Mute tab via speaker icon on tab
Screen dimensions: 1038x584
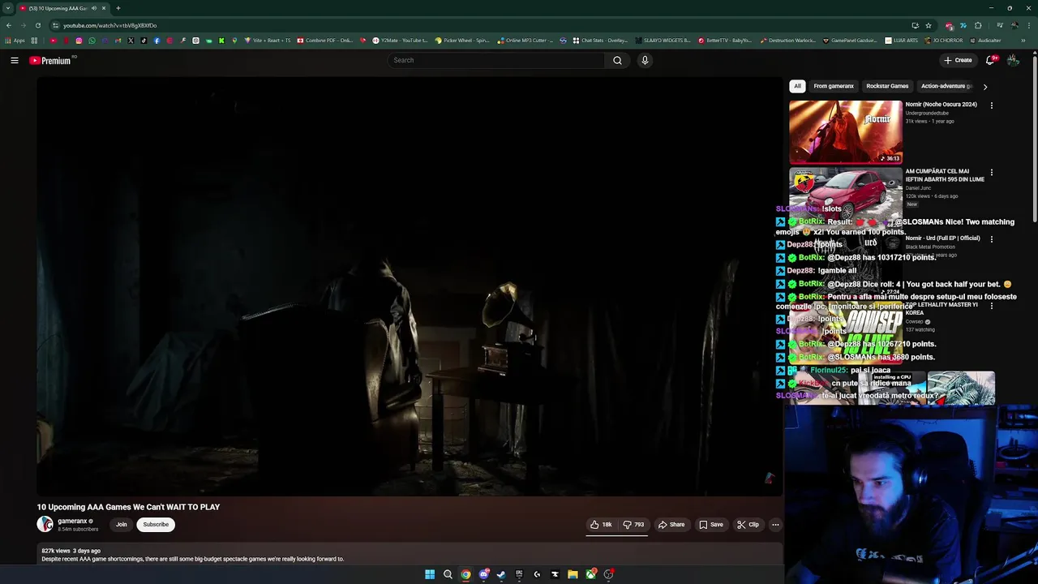coord(94,8)
